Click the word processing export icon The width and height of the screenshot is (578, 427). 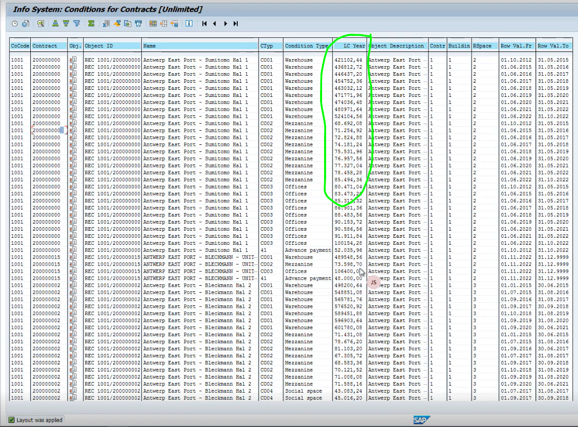[x=117, y=24]
